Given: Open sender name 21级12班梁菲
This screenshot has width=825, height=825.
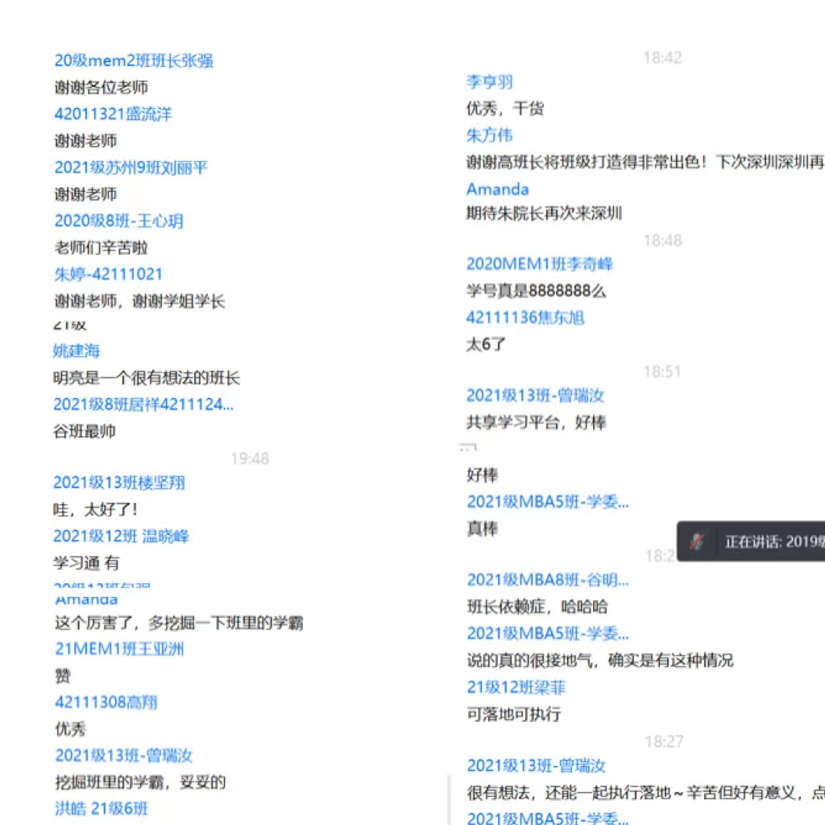Looking at the screenshot, I should [516, 687].
